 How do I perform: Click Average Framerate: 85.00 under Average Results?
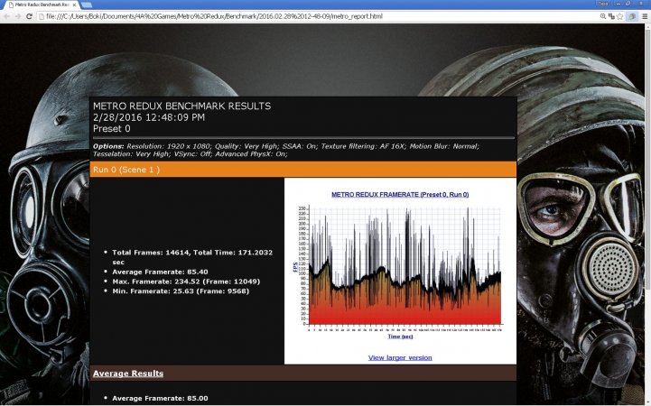click(160, 398)
